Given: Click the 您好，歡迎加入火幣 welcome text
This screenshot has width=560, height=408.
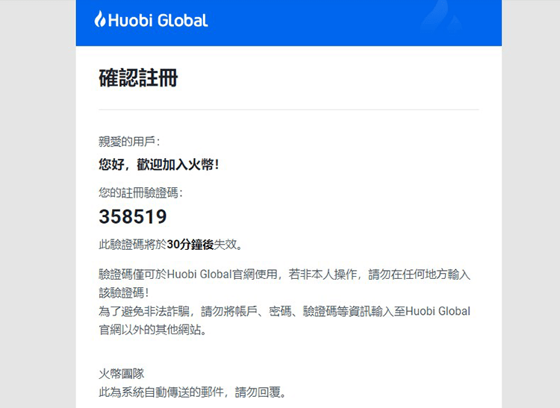Looking at the screenshot, I should coord(158,165).
